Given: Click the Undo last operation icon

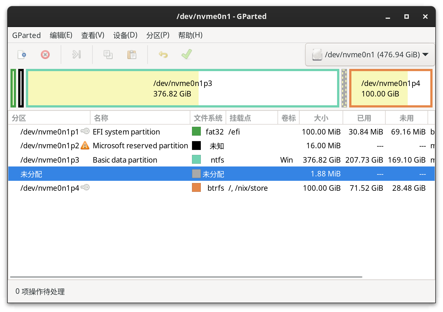Looking at the screenshot, I should (x=163, y=55).
